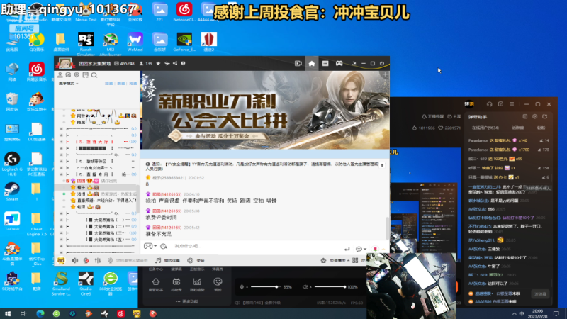The height and width of the screenshot is (319, 567).
Task: Expand the 麦序模式 dropdown
Action: [x=69, y=84]
